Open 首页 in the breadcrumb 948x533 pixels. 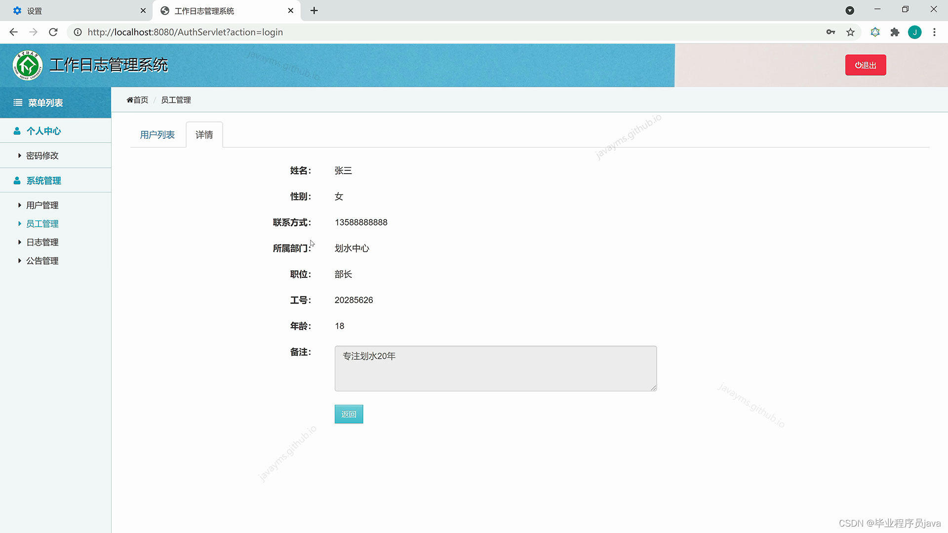141,100
